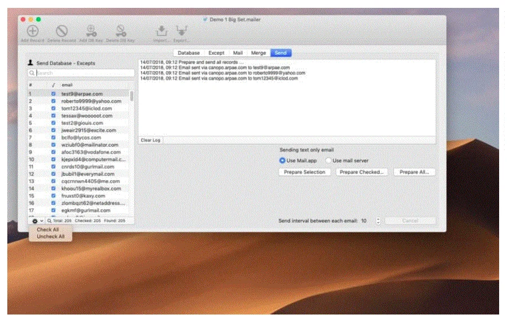Click the 'Found: 205' status text
Viewport: 507px width, 319px height.
[x=114, y=221]
